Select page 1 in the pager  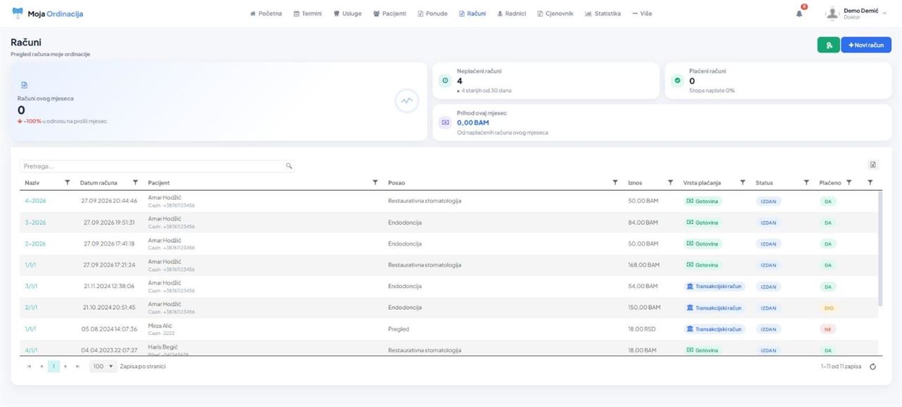(x=54, y=366)
